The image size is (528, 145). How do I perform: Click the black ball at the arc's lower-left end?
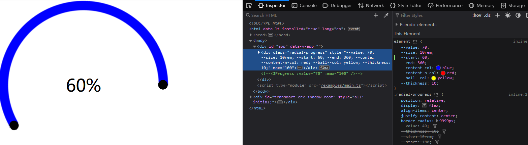14,125
